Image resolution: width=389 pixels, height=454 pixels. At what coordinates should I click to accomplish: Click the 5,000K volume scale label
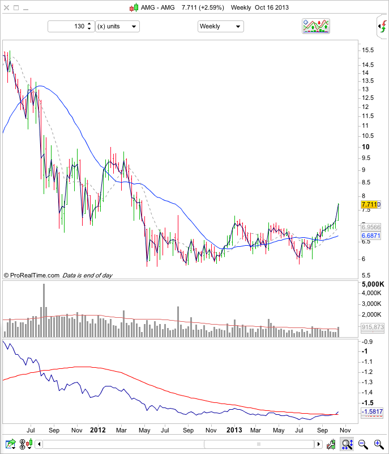[373, 284]
